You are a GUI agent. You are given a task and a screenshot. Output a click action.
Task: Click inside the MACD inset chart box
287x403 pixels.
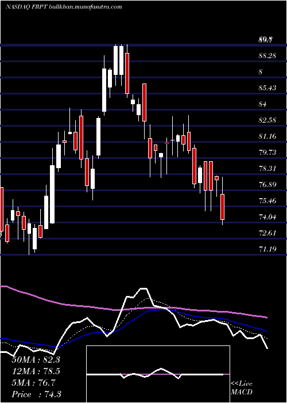158,374
